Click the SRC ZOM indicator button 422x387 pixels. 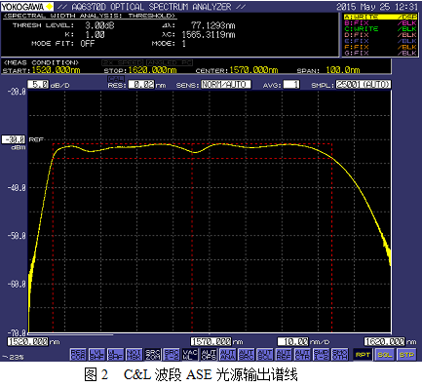coord(153,355)
